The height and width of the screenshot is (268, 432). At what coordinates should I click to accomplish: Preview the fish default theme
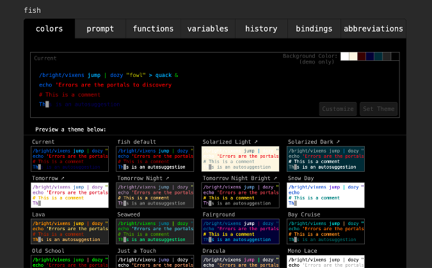[x=156, y=159]
